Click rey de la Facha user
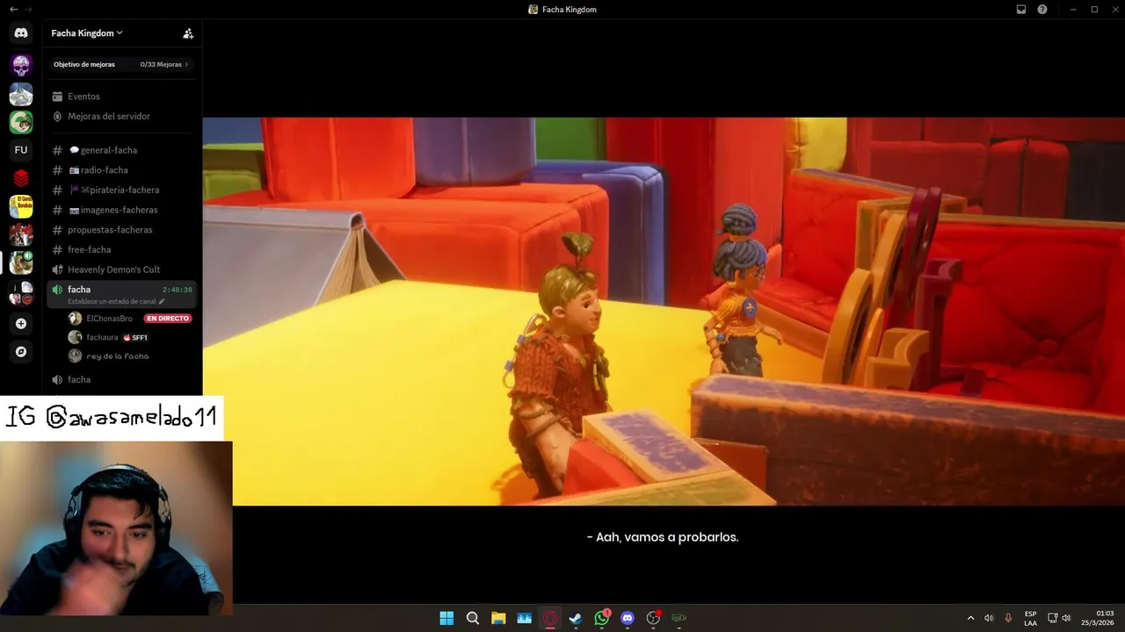 click(118, 356)
